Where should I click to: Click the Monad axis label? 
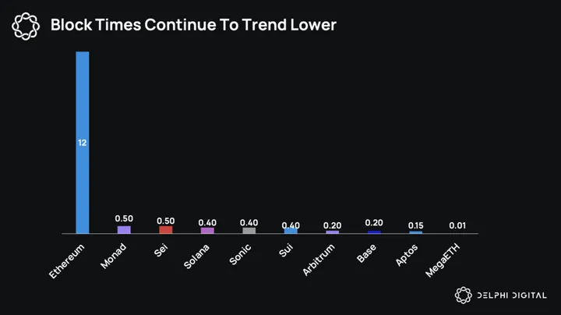tap(114, 257)
